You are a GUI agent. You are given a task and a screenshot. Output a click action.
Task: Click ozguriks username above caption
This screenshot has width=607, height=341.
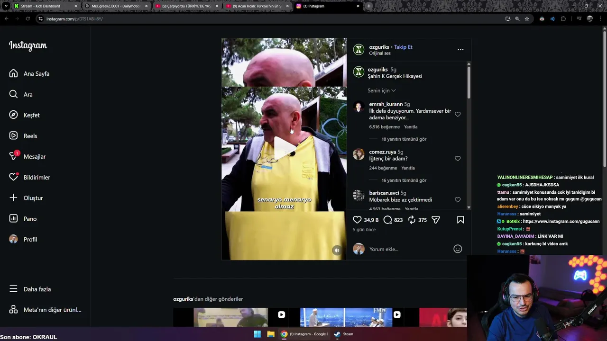pyautogui.click(x=378, y=70)
